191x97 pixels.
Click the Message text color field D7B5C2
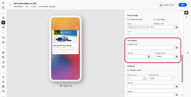[165, 56]
